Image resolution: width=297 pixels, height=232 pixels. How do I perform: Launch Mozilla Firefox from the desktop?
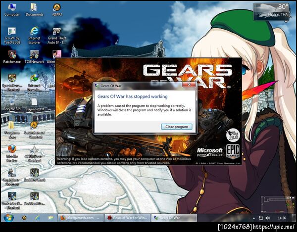(12, 154)
